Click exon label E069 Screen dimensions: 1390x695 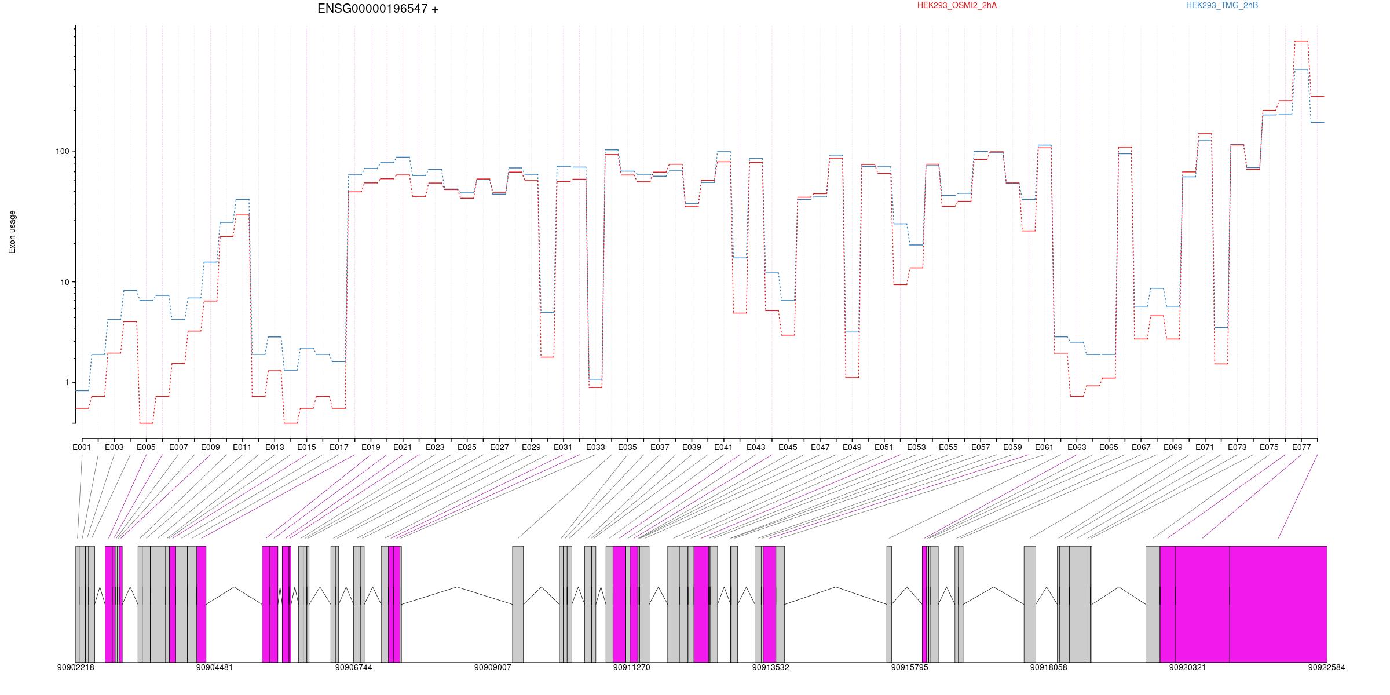pos(1173,447)
